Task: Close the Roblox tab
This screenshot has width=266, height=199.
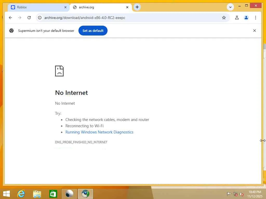Action: coord(65,7)
